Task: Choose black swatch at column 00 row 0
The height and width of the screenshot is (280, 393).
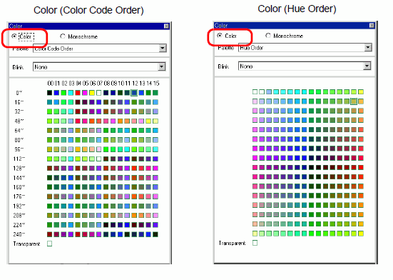Action: (x=50, y=93)
